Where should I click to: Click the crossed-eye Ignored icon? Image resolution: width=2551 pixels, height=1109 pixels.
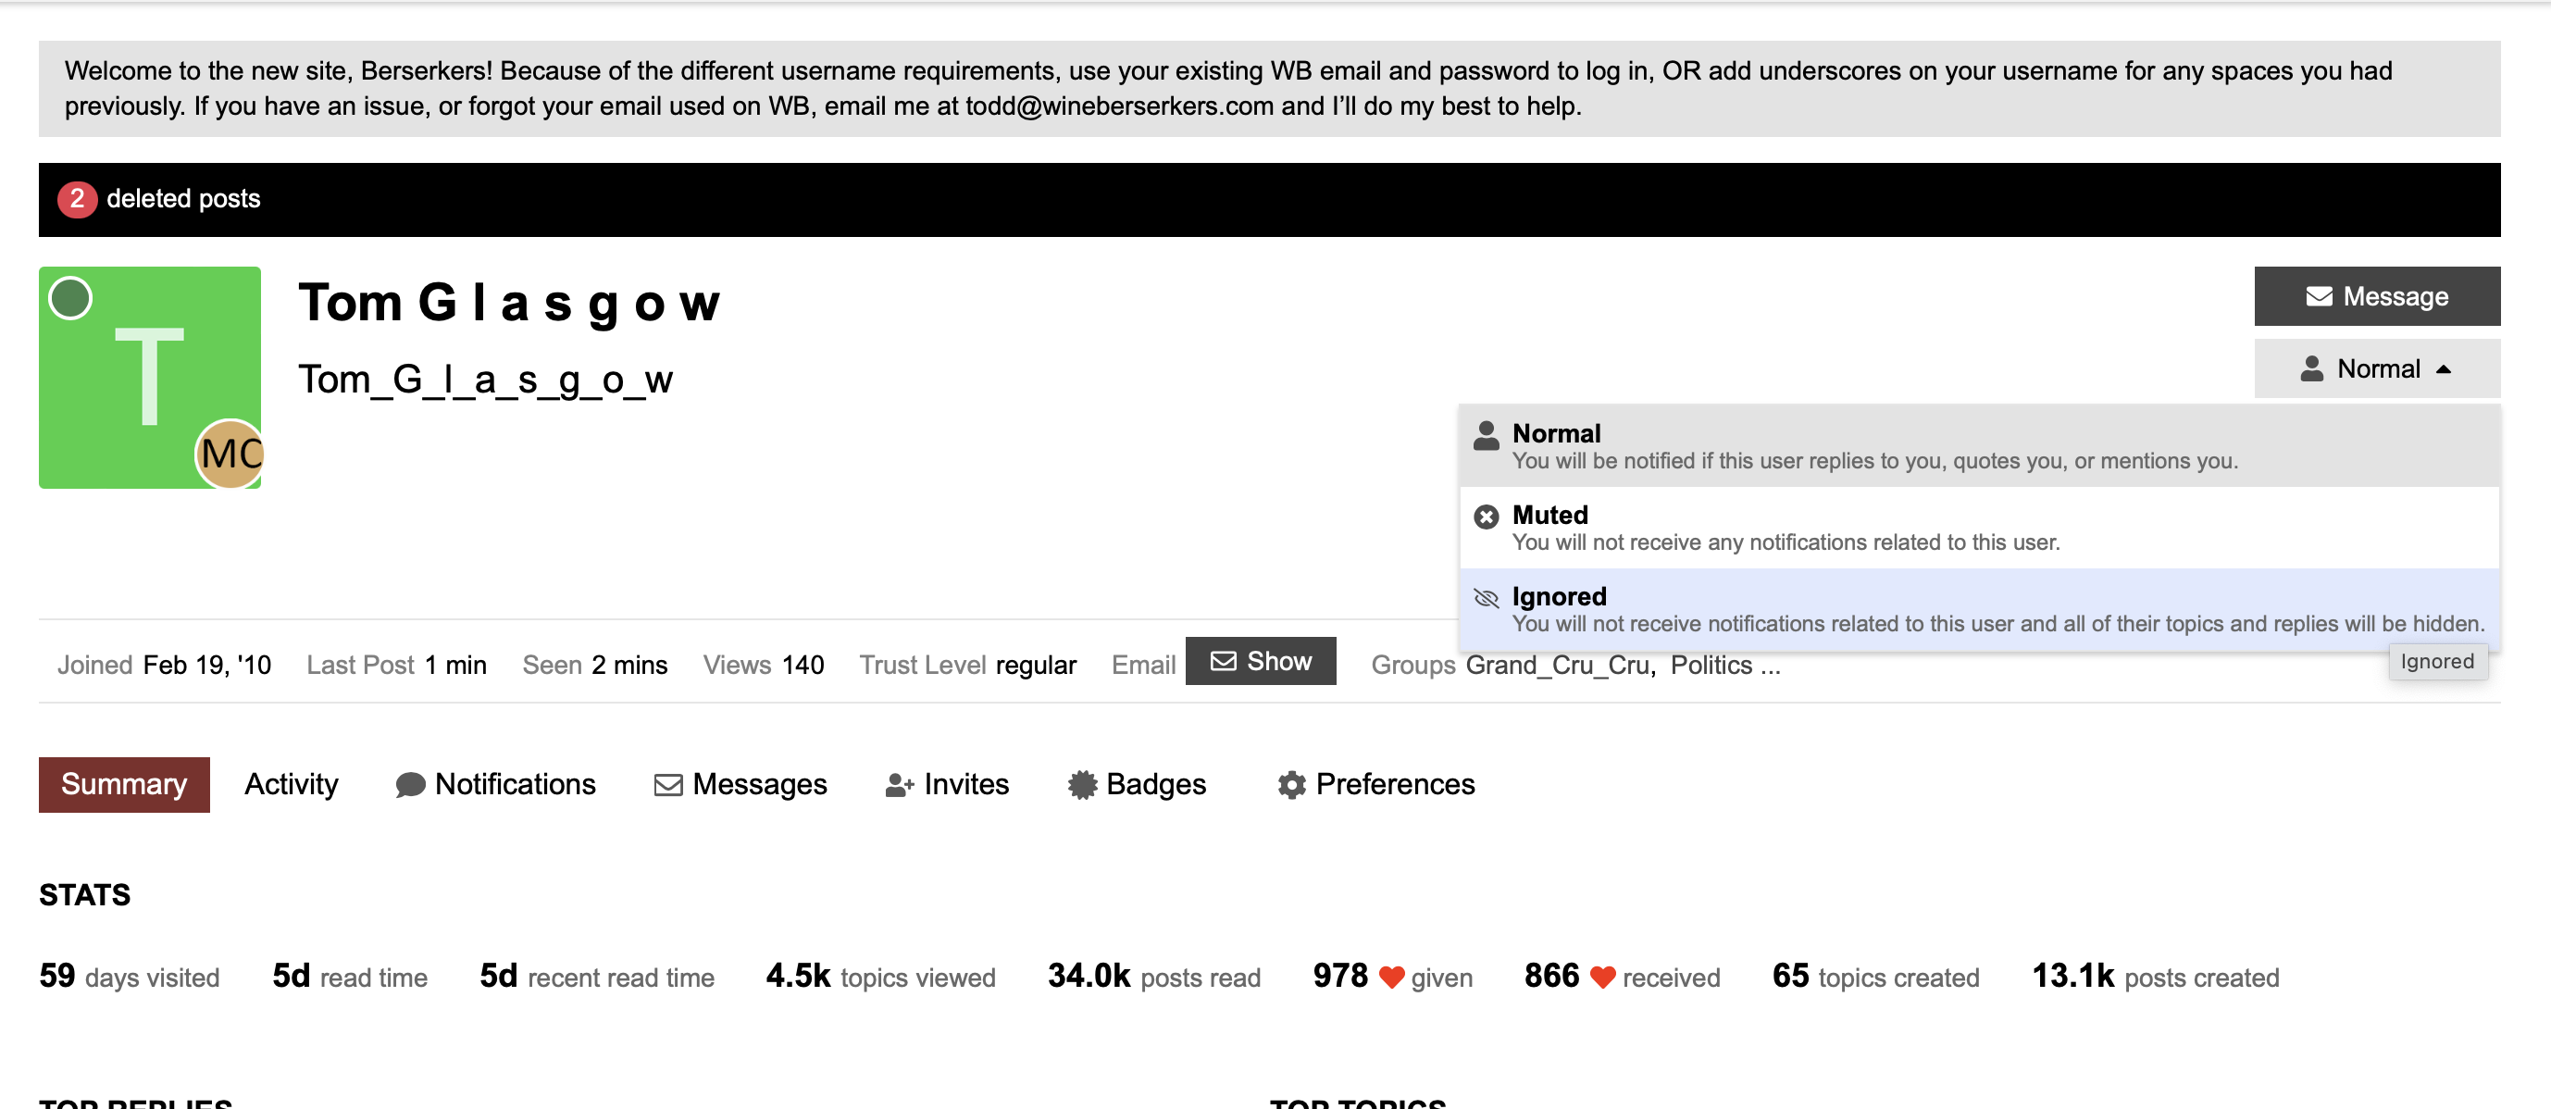(x=1486, y=597)
